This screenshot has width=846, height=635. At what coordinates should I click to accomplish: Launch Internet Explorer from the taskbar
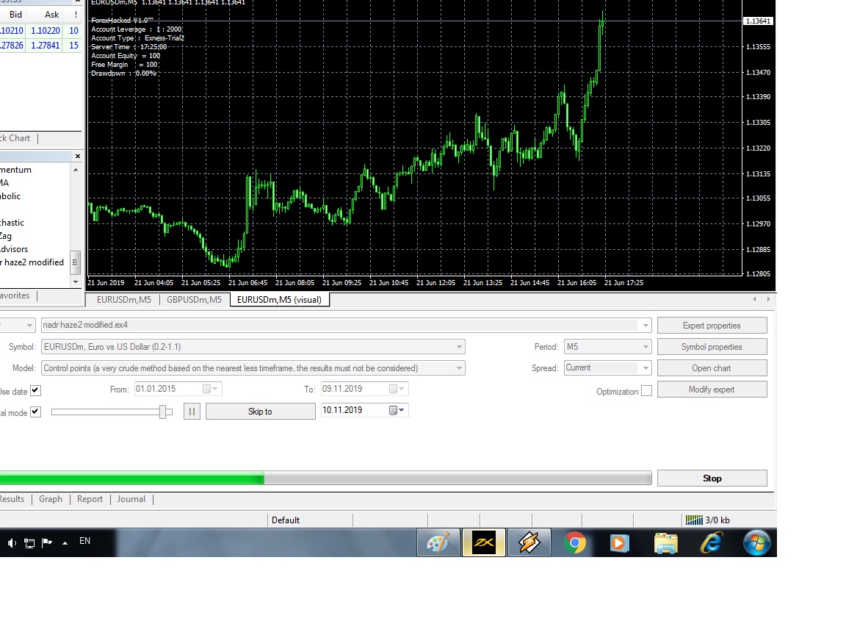[x=711, y=542]
